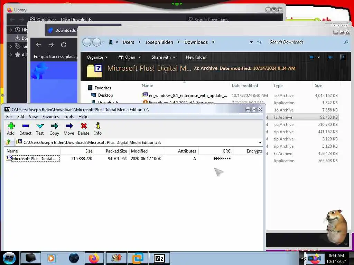Click the Move arrow icon in 7-Zip

point(69,129)
